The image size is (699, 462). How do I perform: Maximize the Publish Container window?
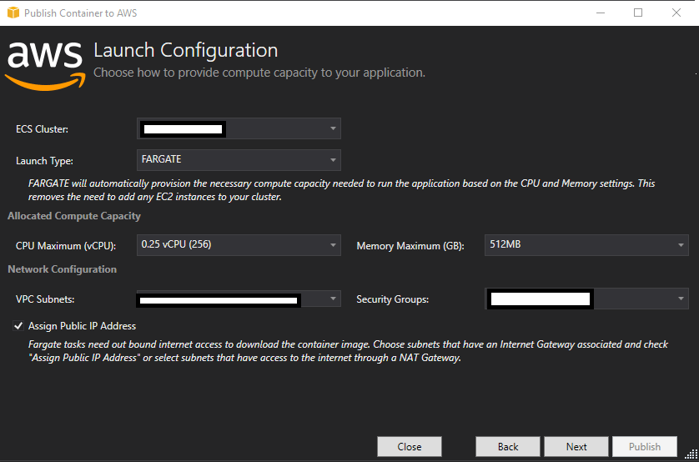[638, 13]
